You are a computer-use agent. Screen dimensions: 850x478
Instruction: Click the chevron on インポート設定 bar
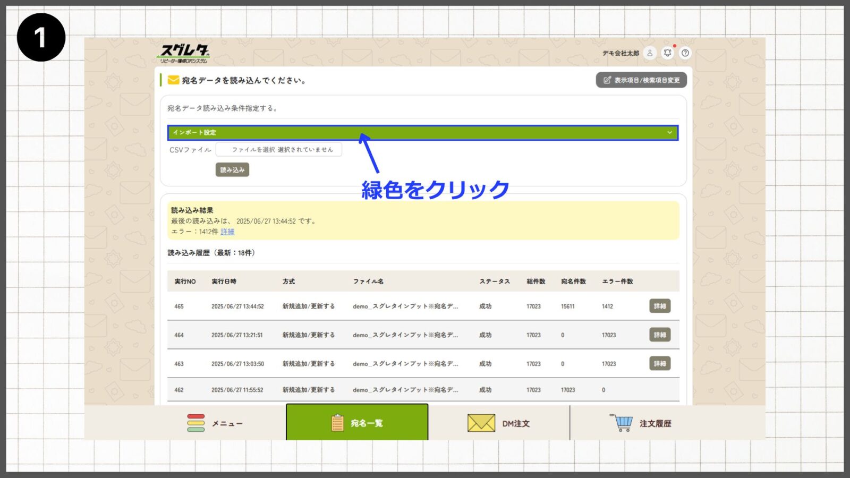669,132
